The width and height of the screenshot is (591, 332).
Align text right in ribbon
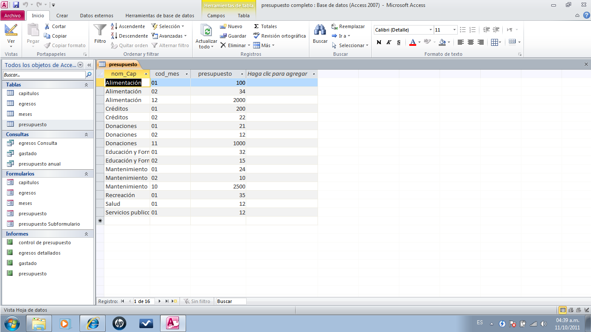[480, 42]
